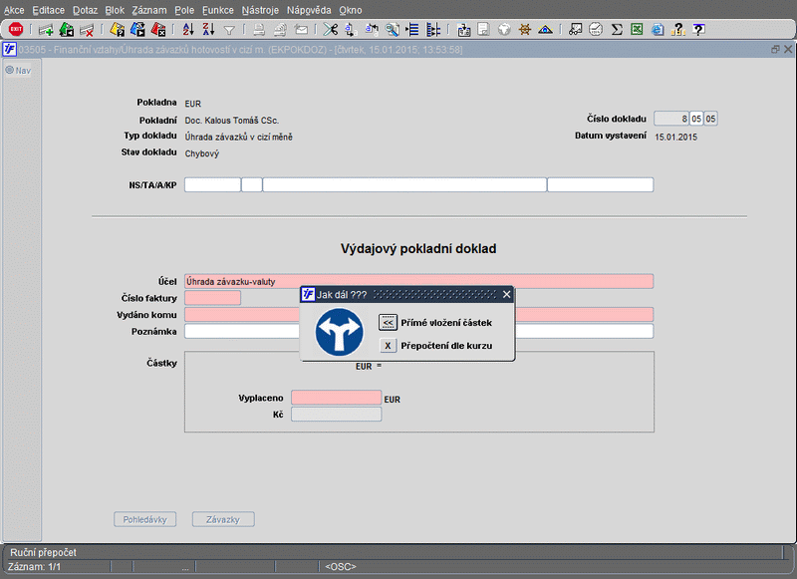Close the 'Jak dál ???' dialog
797x579 pixels.
click(x=507, y=294)
